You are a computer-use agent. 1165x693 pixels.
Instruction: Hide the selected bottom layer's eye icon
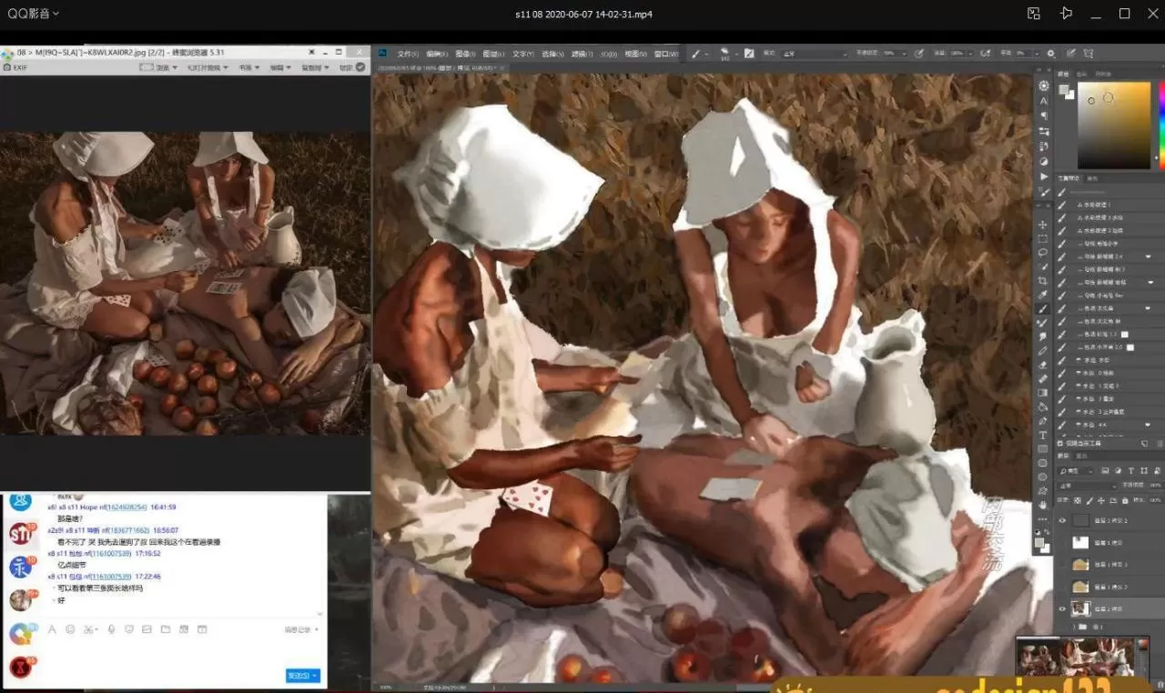click(x=1061, y=608)
